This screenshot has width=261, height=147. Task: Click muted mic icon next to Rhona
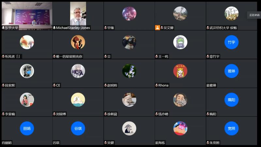pyautogui.click(x=157, y=85)
